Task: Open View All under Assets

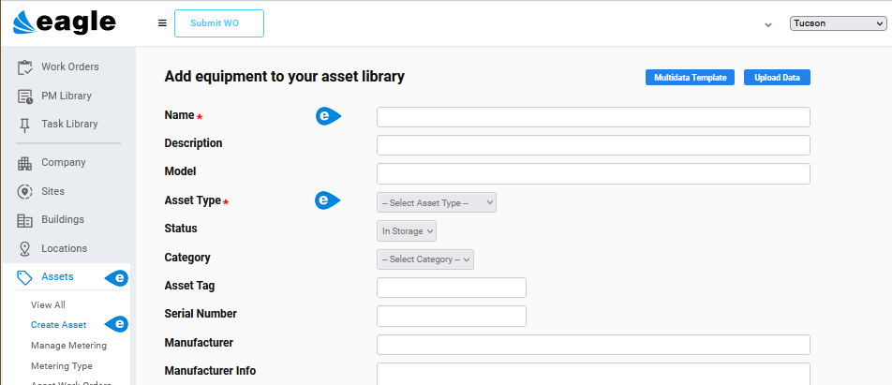Action: 48,304
